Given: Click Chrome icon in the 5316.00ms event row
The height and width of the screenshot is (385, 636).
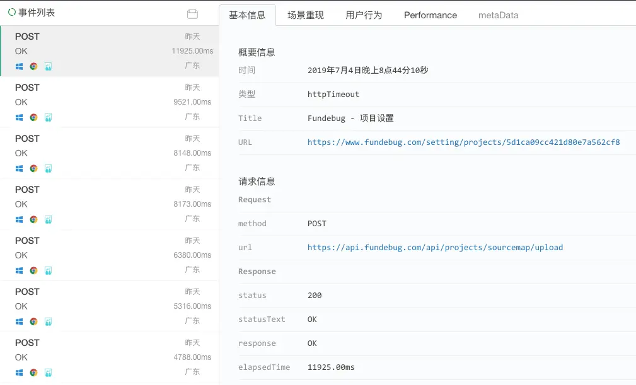Looking at the screenshot, I should pos(33,322).
